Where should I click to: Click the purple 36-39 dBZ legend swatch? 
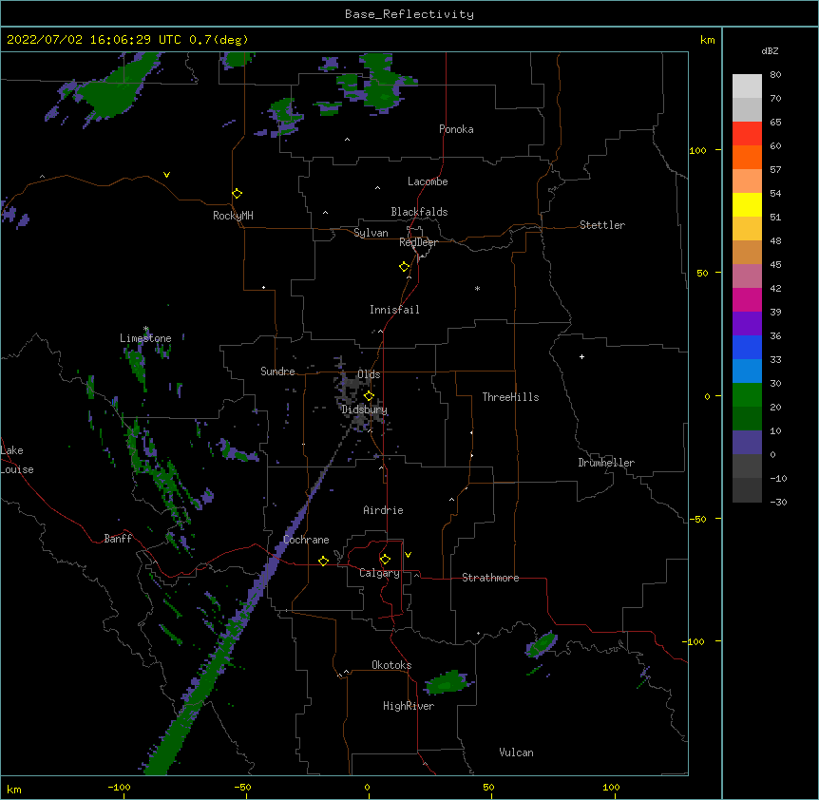(747, 324)
